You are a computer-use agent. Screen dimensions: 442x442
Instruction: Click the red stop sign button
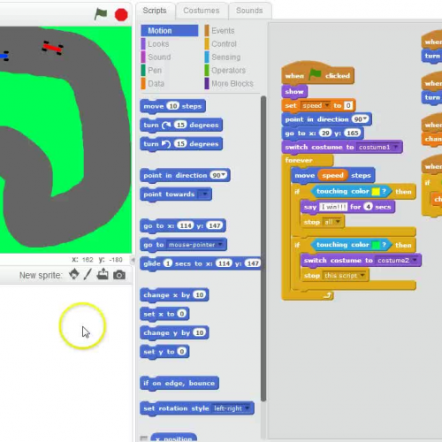pos(121,14)
